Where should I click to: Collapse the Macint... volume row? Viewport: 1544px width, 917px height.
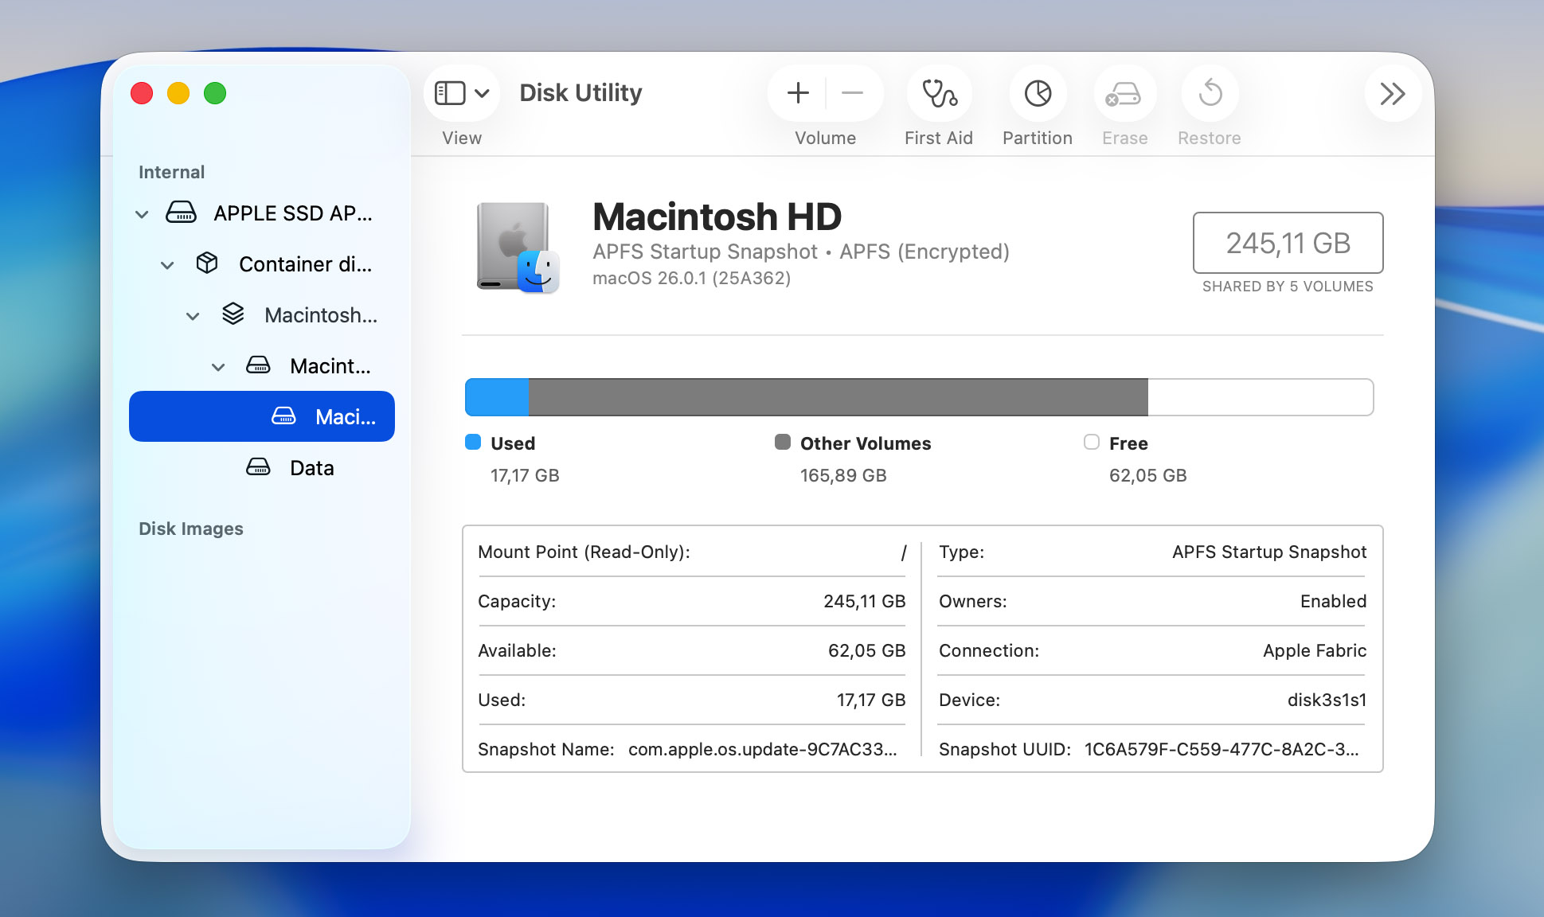tap(218, 367)
